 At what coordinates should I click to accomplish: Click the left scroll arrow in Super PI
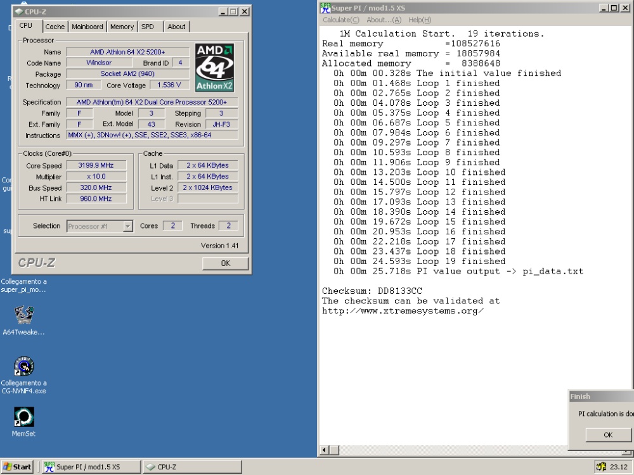(324, 450)
